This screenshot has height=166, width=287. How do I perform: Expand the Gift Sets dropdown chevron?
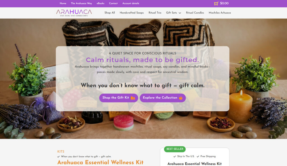tap(180, 13)
